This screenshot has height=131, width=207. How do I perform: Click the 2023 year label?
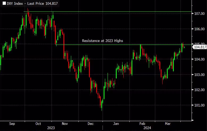tap(51, 128)
